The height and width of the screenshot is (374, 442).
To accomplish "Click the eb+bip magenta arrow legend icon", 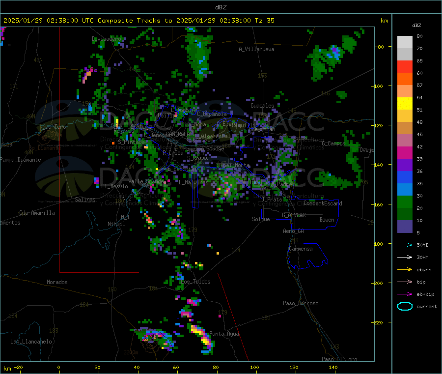I will tap(405, 294).
